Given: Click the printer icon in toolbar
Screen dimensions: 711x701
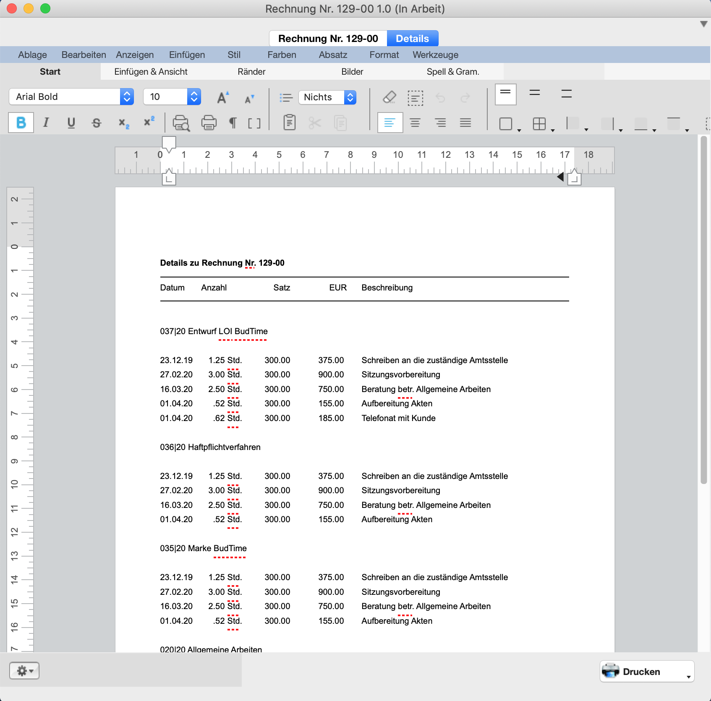Looking at the screenshot, I should pos(209,123).
